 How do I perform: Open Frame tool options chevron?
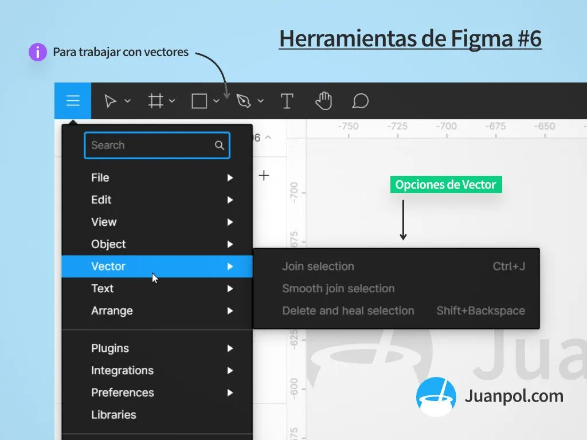172,101
